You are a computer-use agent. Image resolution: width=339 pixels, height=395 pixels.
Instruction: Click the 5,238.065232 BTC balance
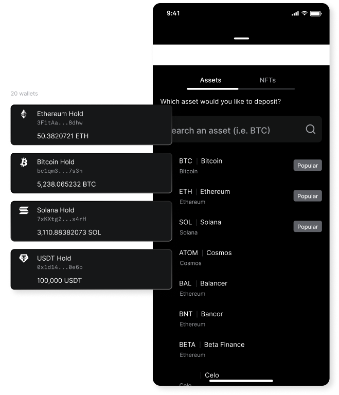pos(66,184)
